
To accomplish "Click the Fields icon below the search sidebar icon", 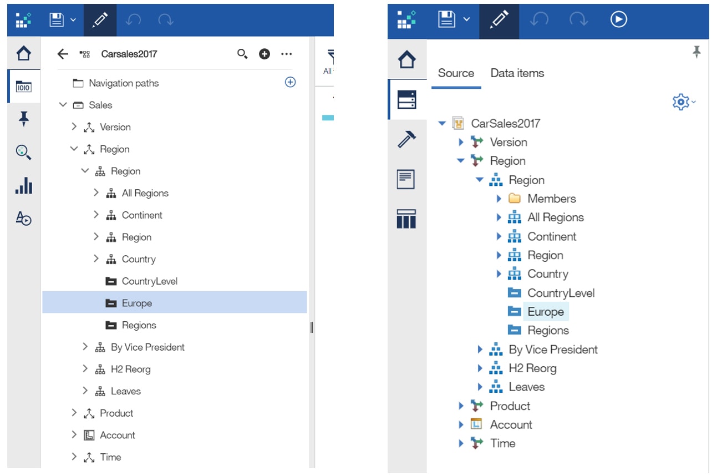I will [23, 220].
